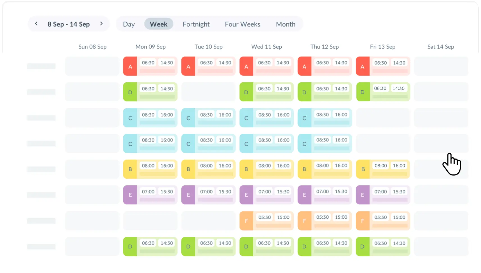The image size is (481, 273).
Task: Click end time 15:30 on Mon 09 Sep E shift
Action: point(167,192)
